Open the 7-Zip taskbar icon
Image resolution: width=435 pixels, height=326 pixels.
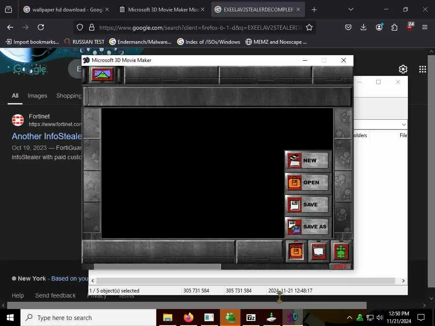click(x=251, y=318)
